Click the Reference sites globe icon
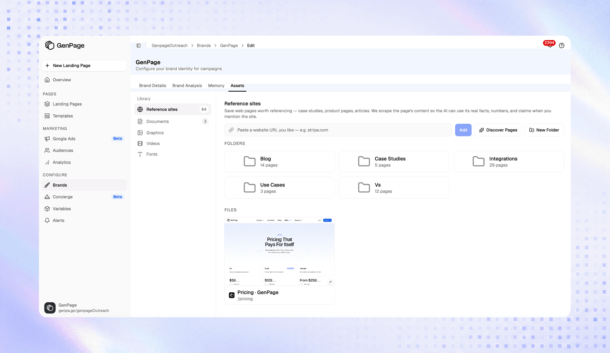 [140, 109]
